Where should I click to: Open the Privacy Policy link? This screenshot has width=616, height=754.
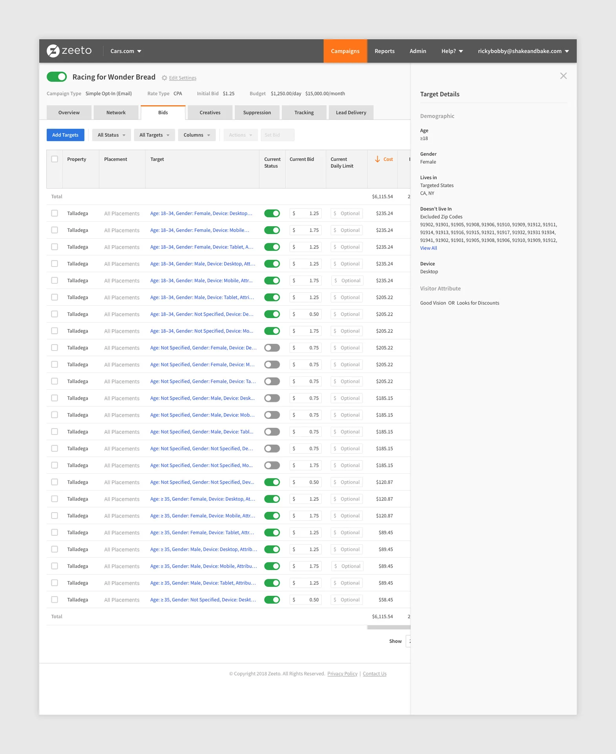point(343,674)
